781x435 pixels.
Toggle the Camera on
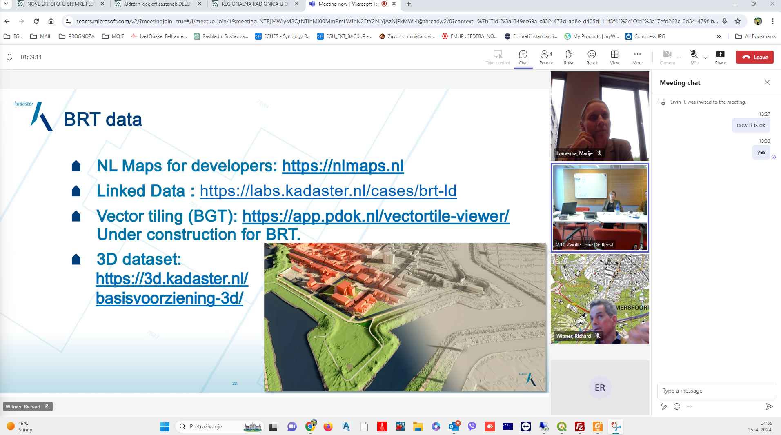(667, 57)
